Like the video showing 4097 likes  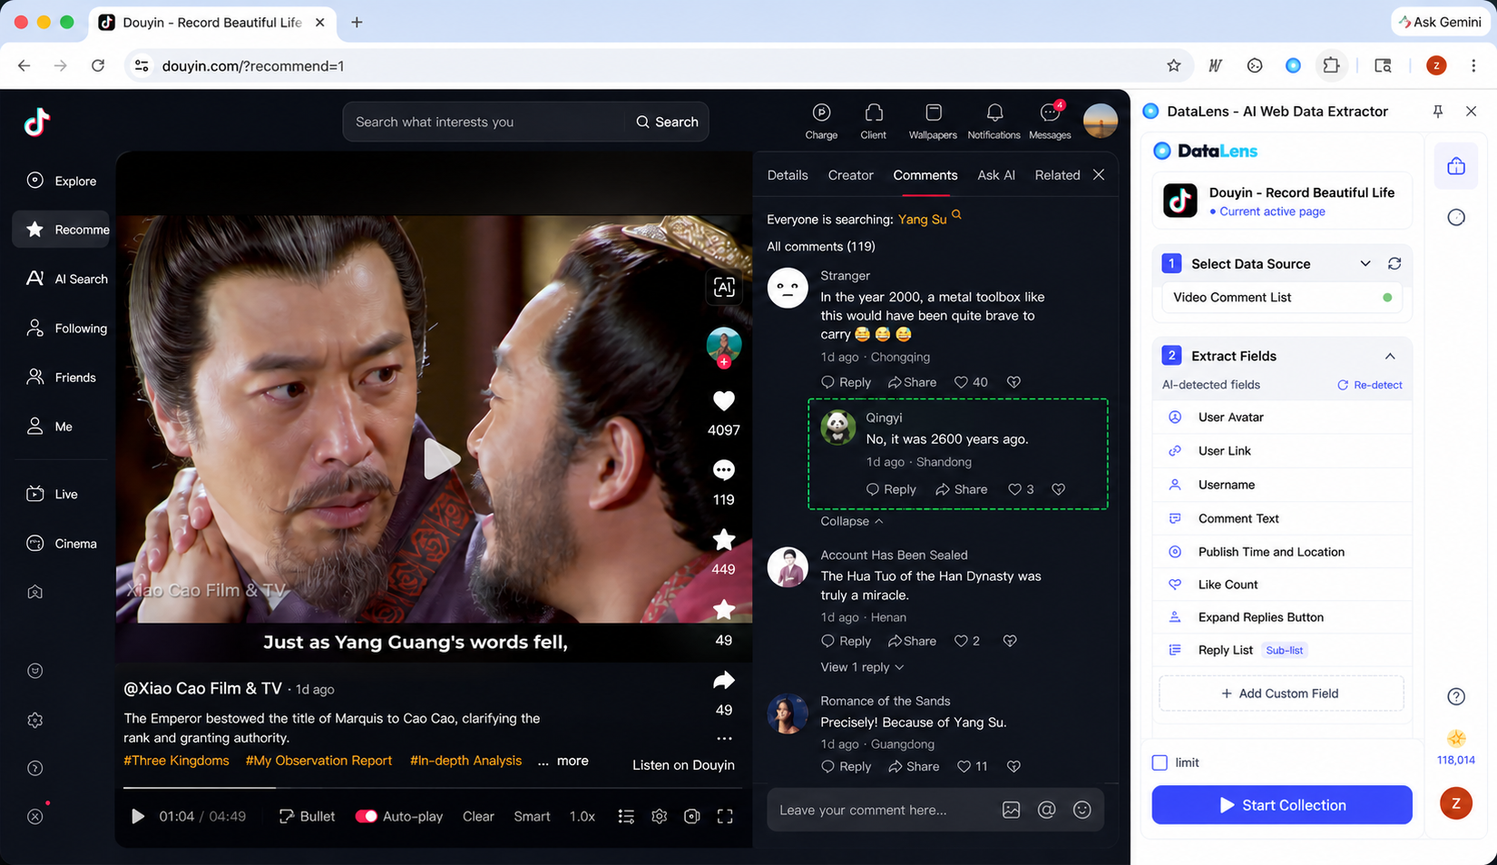pos(724,400)
